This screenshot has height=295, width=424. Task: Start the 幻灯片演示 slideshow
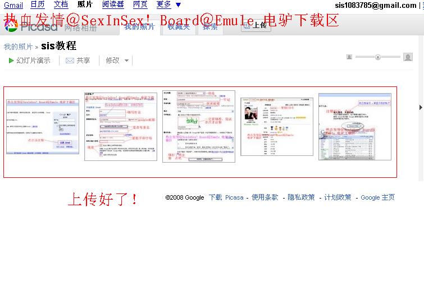click(29, 61)
